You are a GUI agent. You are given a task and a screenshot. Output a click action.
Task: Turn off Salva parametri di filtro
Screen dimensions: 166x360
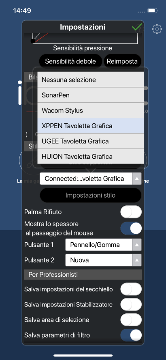click(131, 335)
